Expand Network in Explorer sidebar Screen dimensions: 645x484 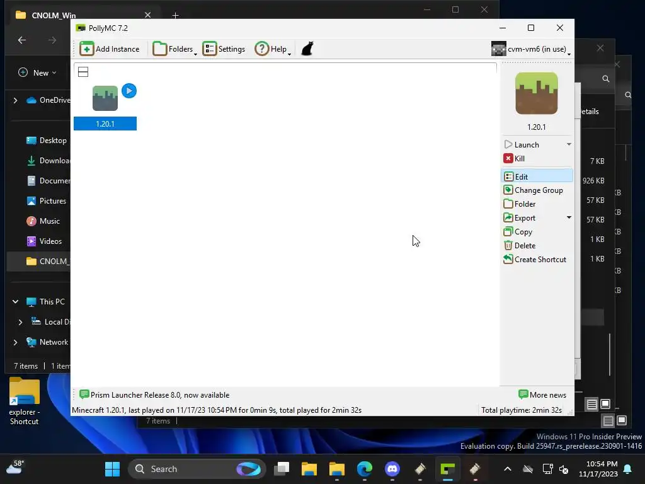[x=16, y=342]
